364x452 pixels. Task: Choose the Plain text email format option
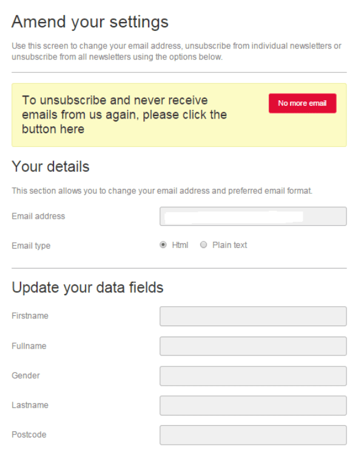(x=204, y=245)
